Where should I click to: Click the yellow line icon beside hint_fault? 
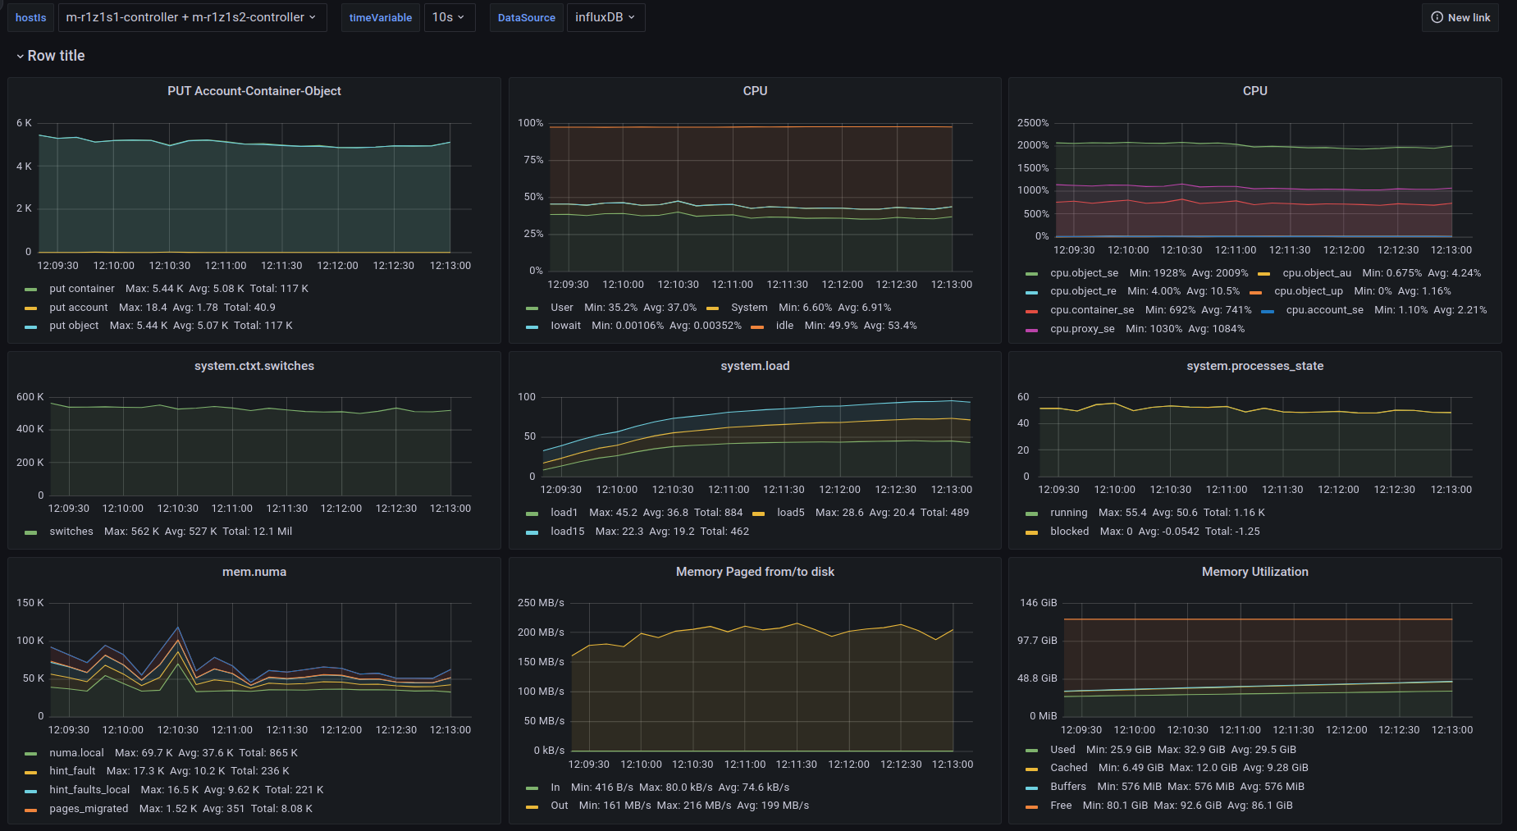pyautogui.click(x=31, y=772)
